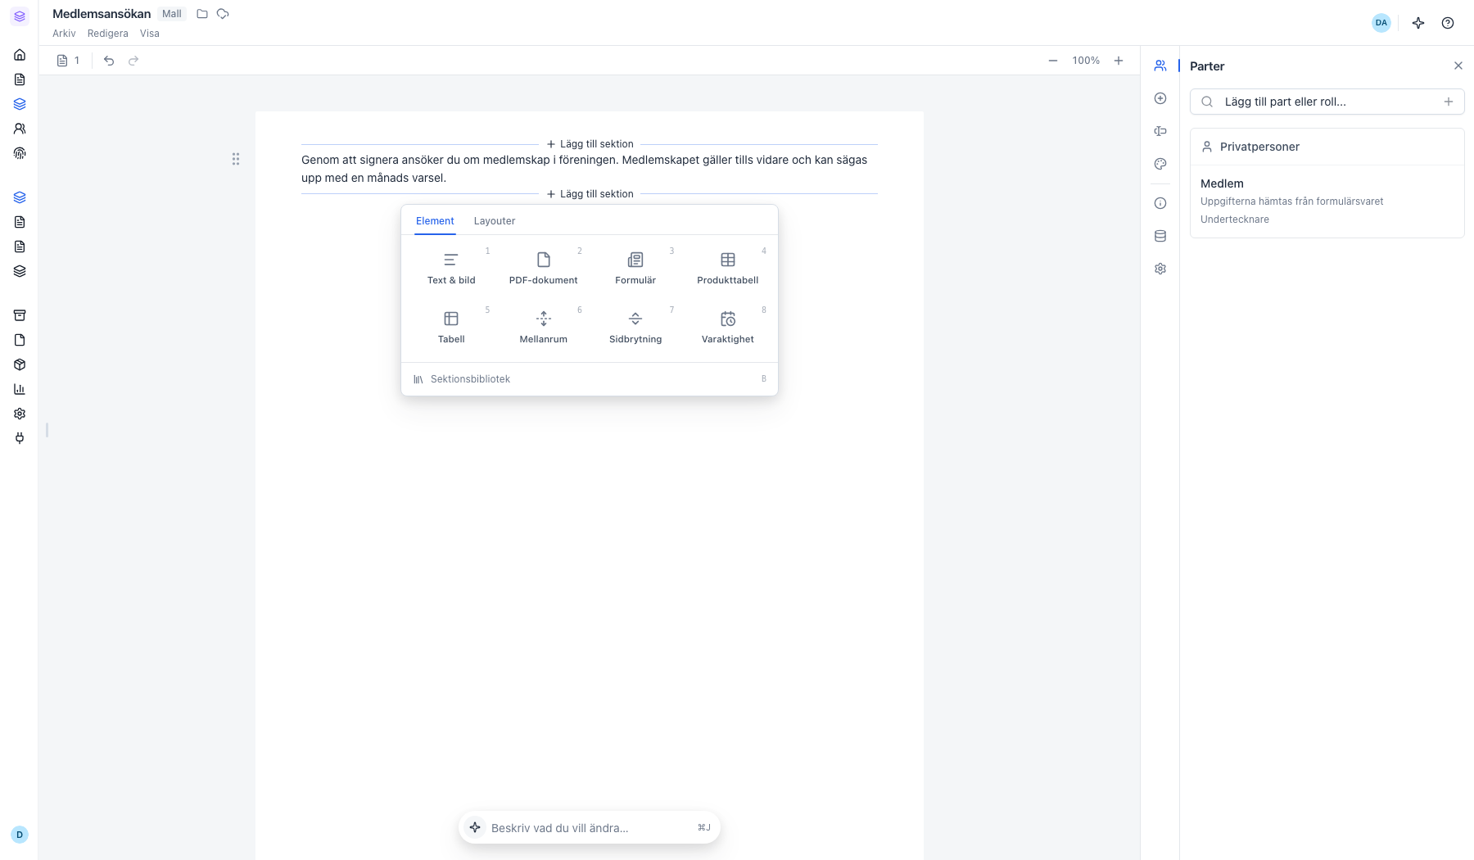Zoom out with the minus button
The width and height of the screenshot is (1474, 860).
(x=1053, y=61)
